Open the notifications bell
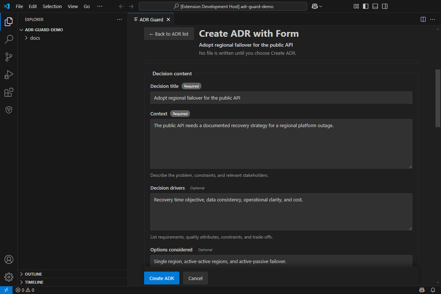The image size is (441, 294). coord(433,290)
